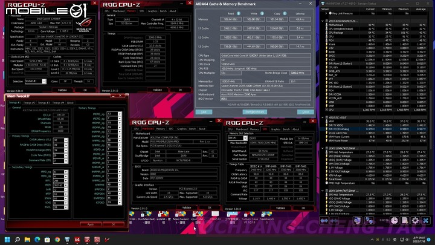Select the CPU Package temperature row
Image resolution: width=435 pixels, height=245 pixels.
tap(375, 33)
